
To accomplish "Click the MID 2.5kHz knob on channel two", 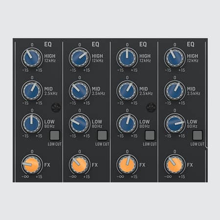I will pyautogui.click(x=80, y=90).
